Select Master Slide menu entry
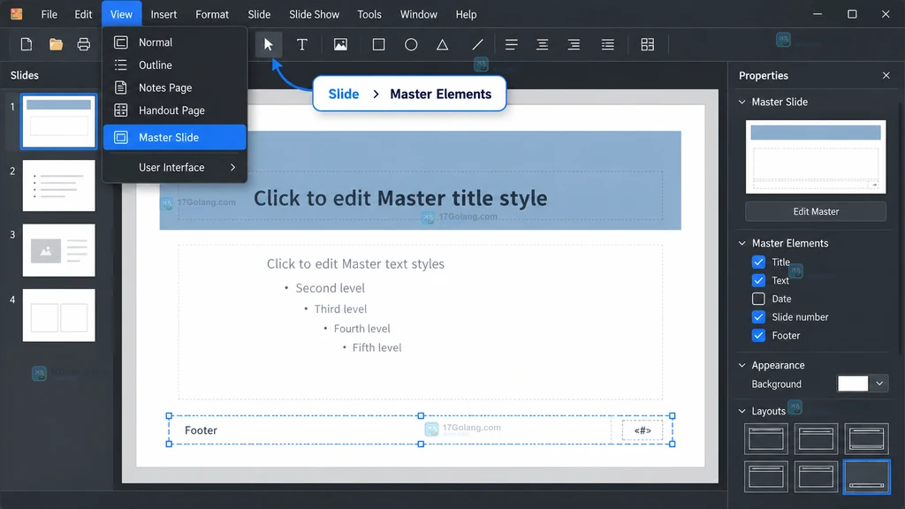 click(x=175, y=137)
